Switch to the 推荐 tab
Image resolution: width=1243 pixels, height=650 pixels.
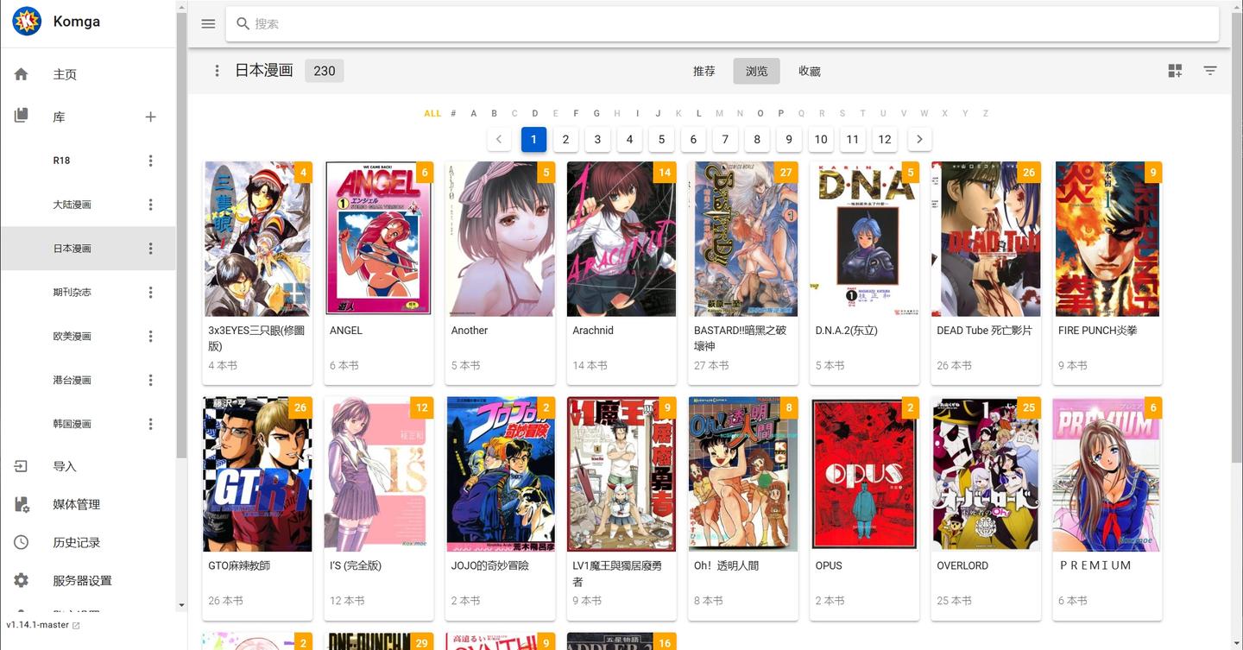(x=704, y=71)
